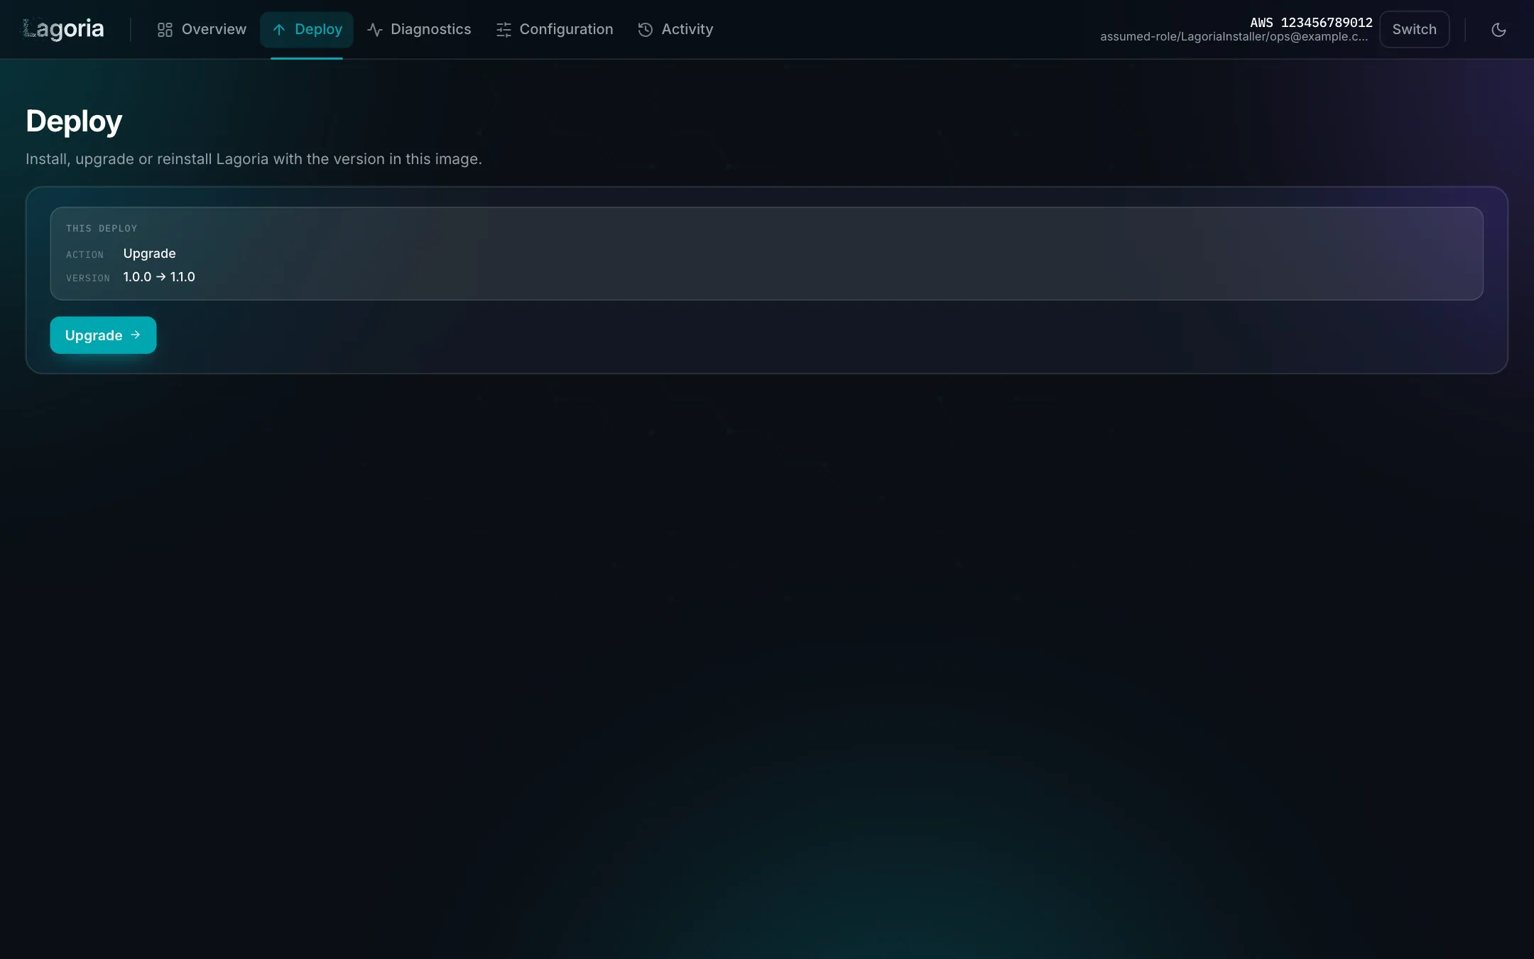Click the Action value Upgrade
This screenshot has height=959, width=1534.
(x=149, y=254)
